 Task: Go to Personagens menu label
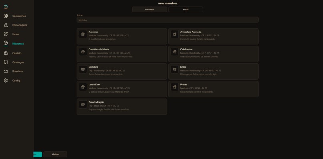click(x=20, y=25)
